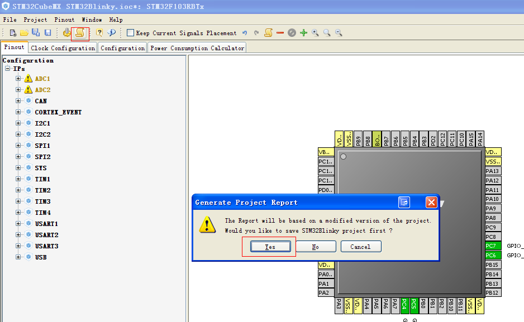Expand the ADC1 tree node
Screen dimensions: 524x322
click(18, 79)
